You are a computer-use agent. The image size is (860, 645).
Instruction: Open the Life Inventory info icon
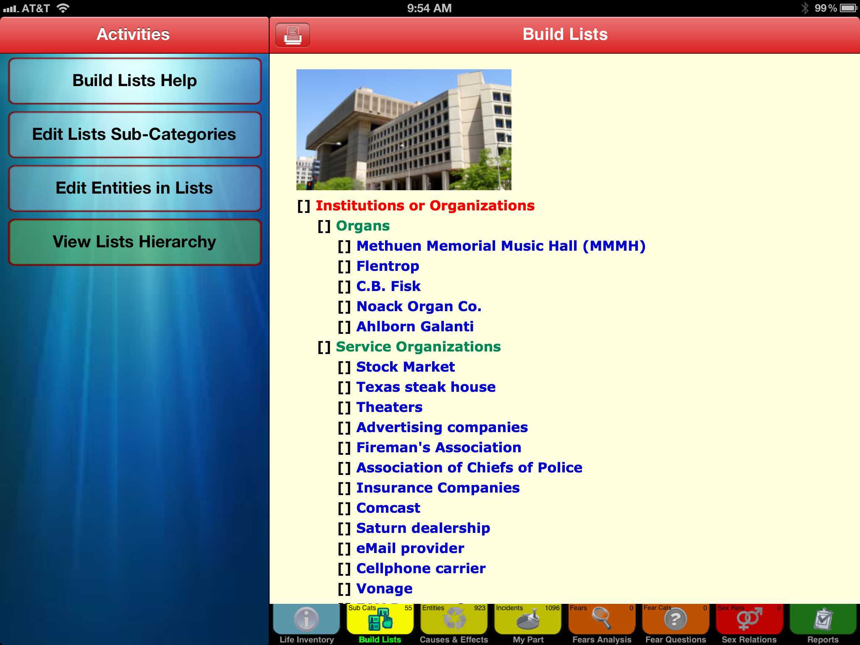(x=307, y=619)
